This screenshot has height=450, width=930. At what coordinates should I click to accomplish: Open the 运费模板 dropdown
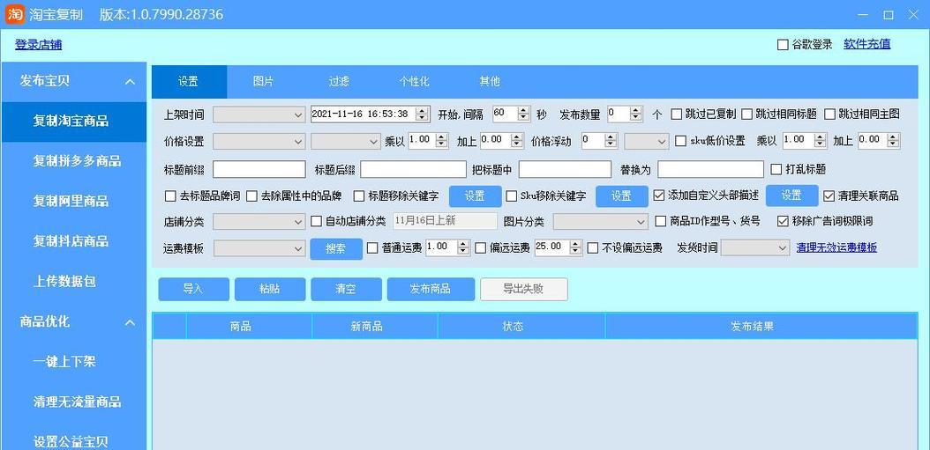coord(259,248)
